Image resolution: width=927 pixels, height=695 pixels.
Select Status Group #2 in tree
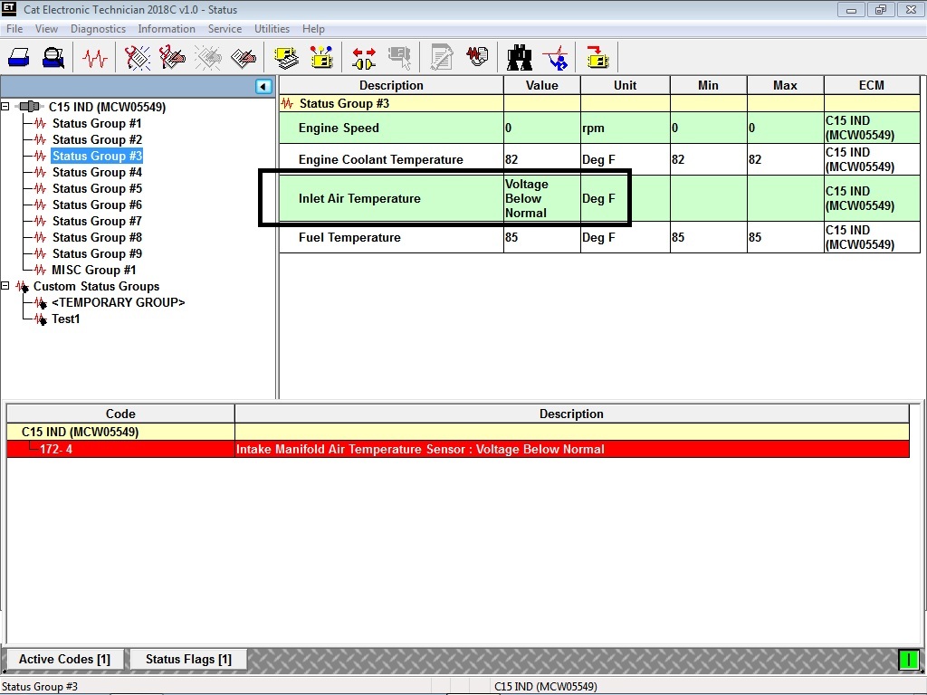(x=97, y=139)
